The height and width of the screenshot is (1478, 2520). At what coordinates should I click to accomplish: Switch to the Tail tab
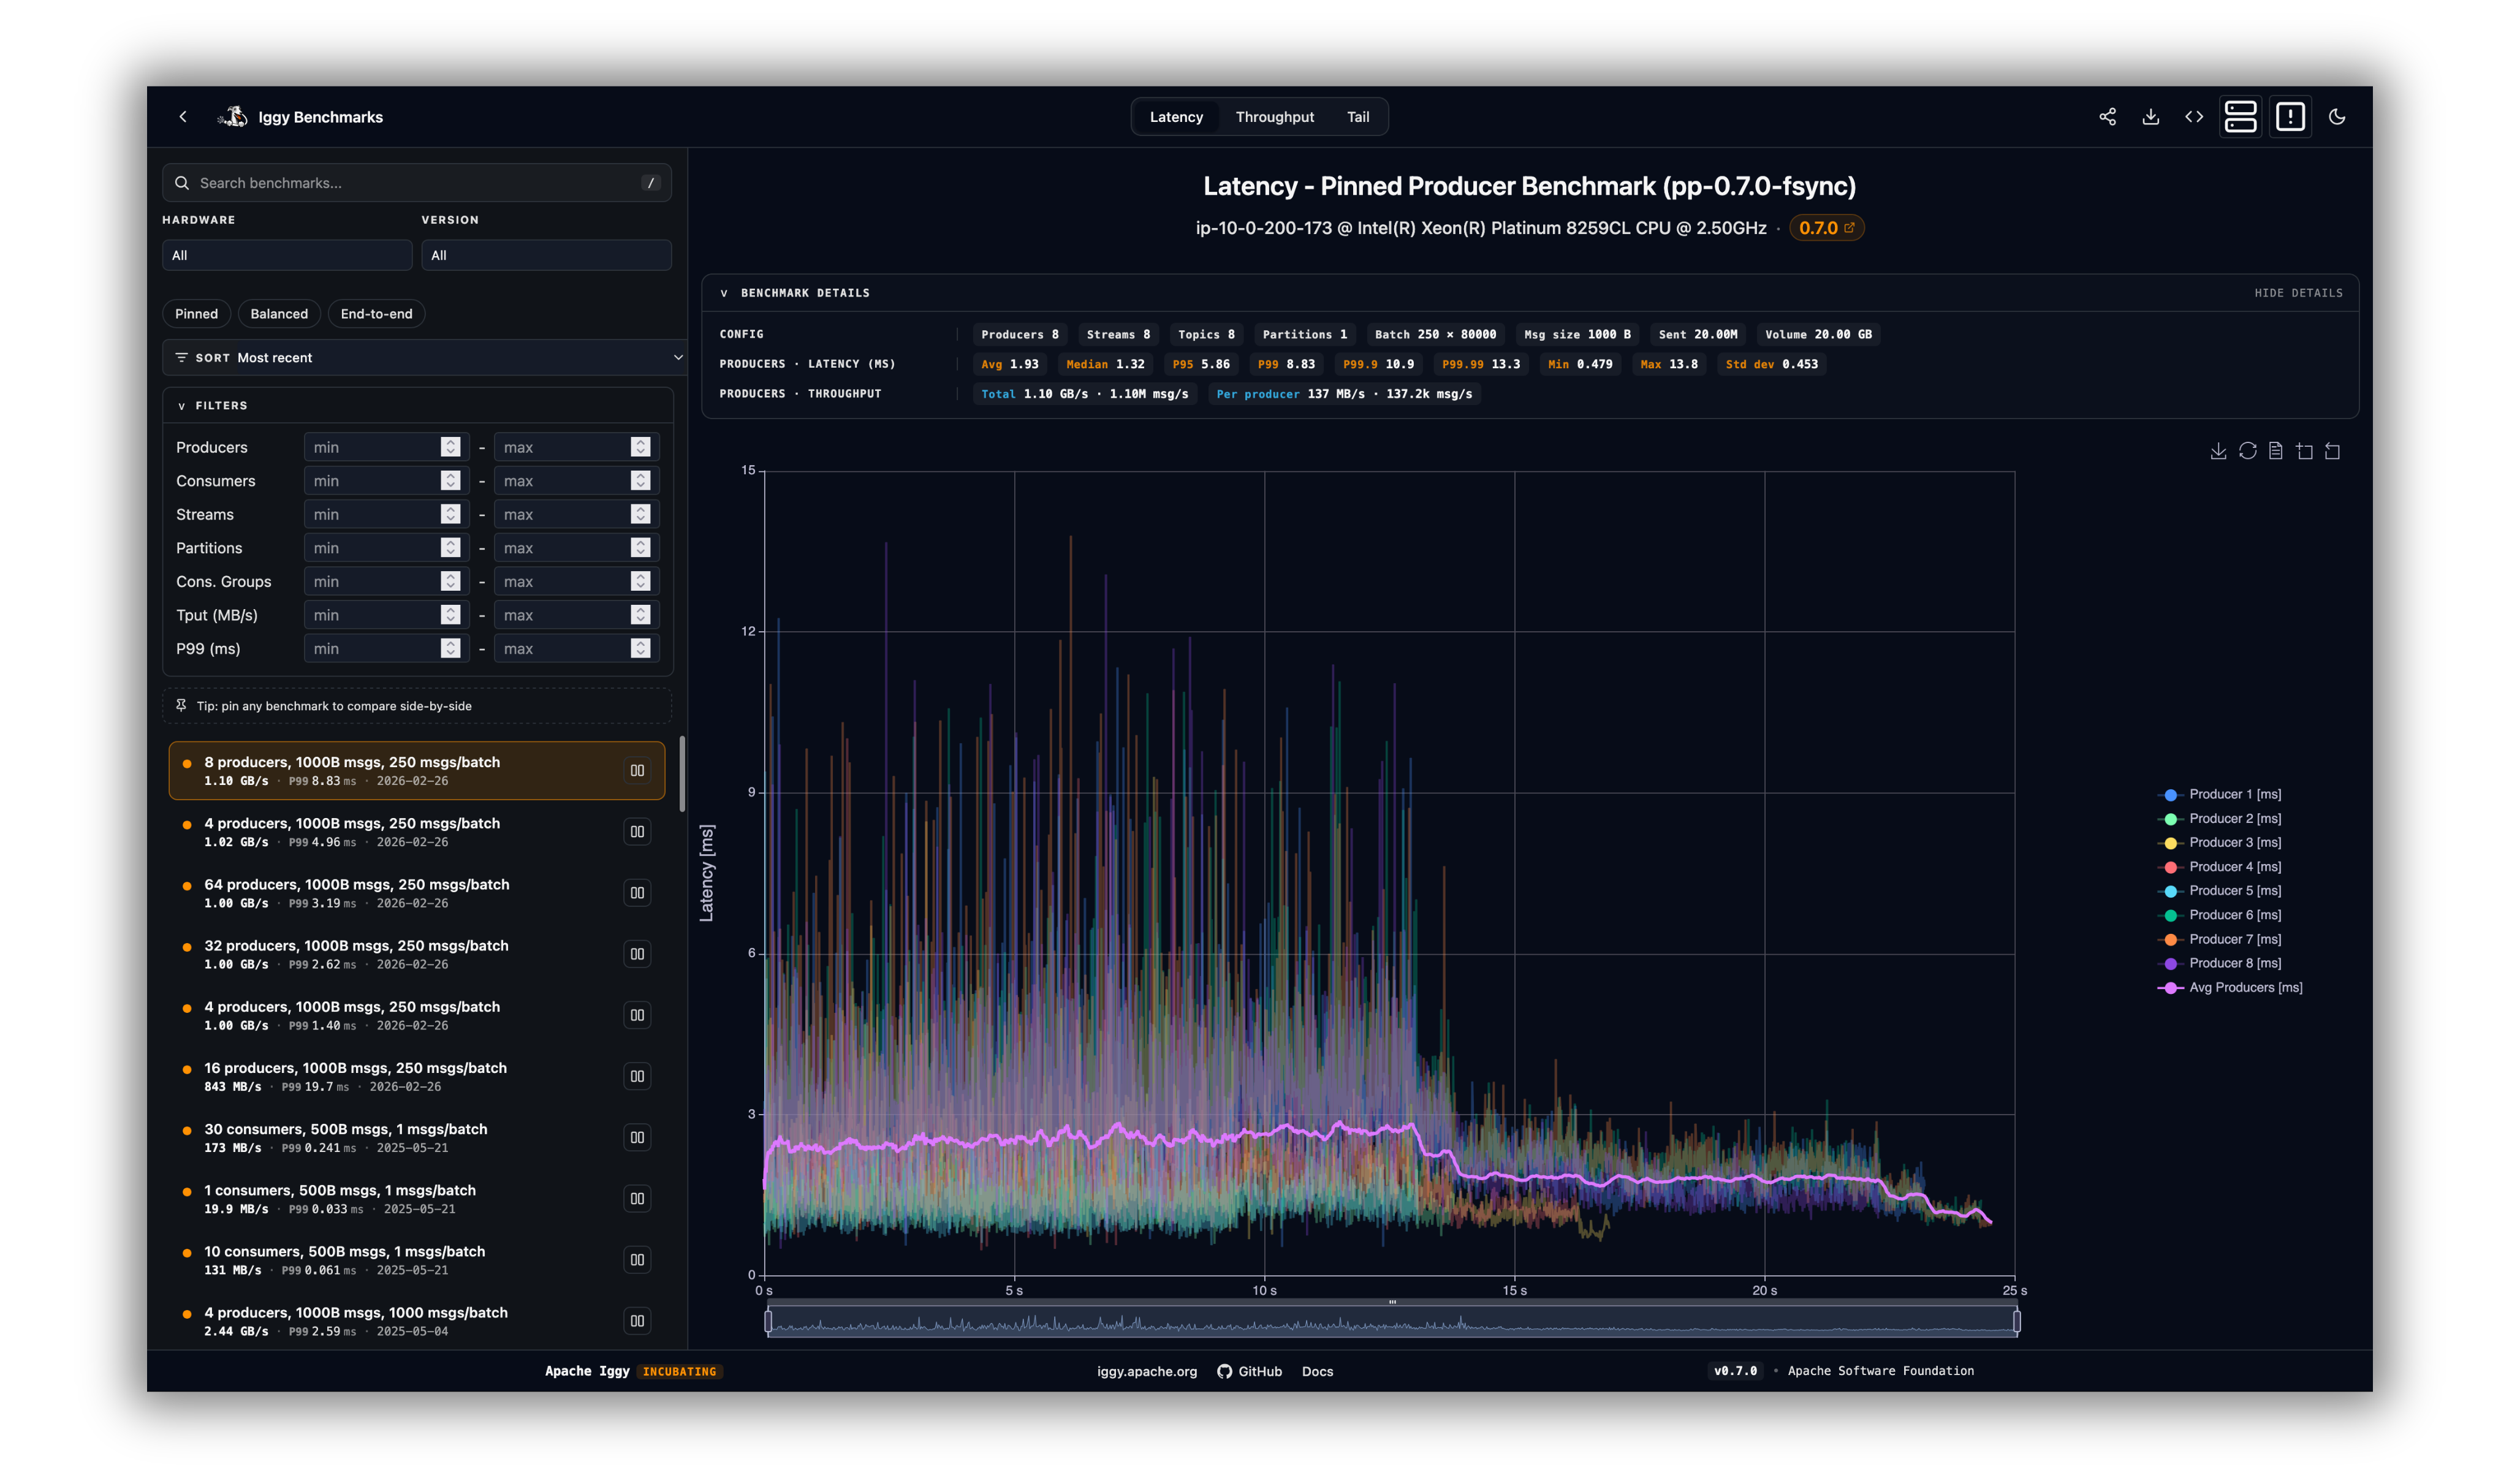[1357, 117]
